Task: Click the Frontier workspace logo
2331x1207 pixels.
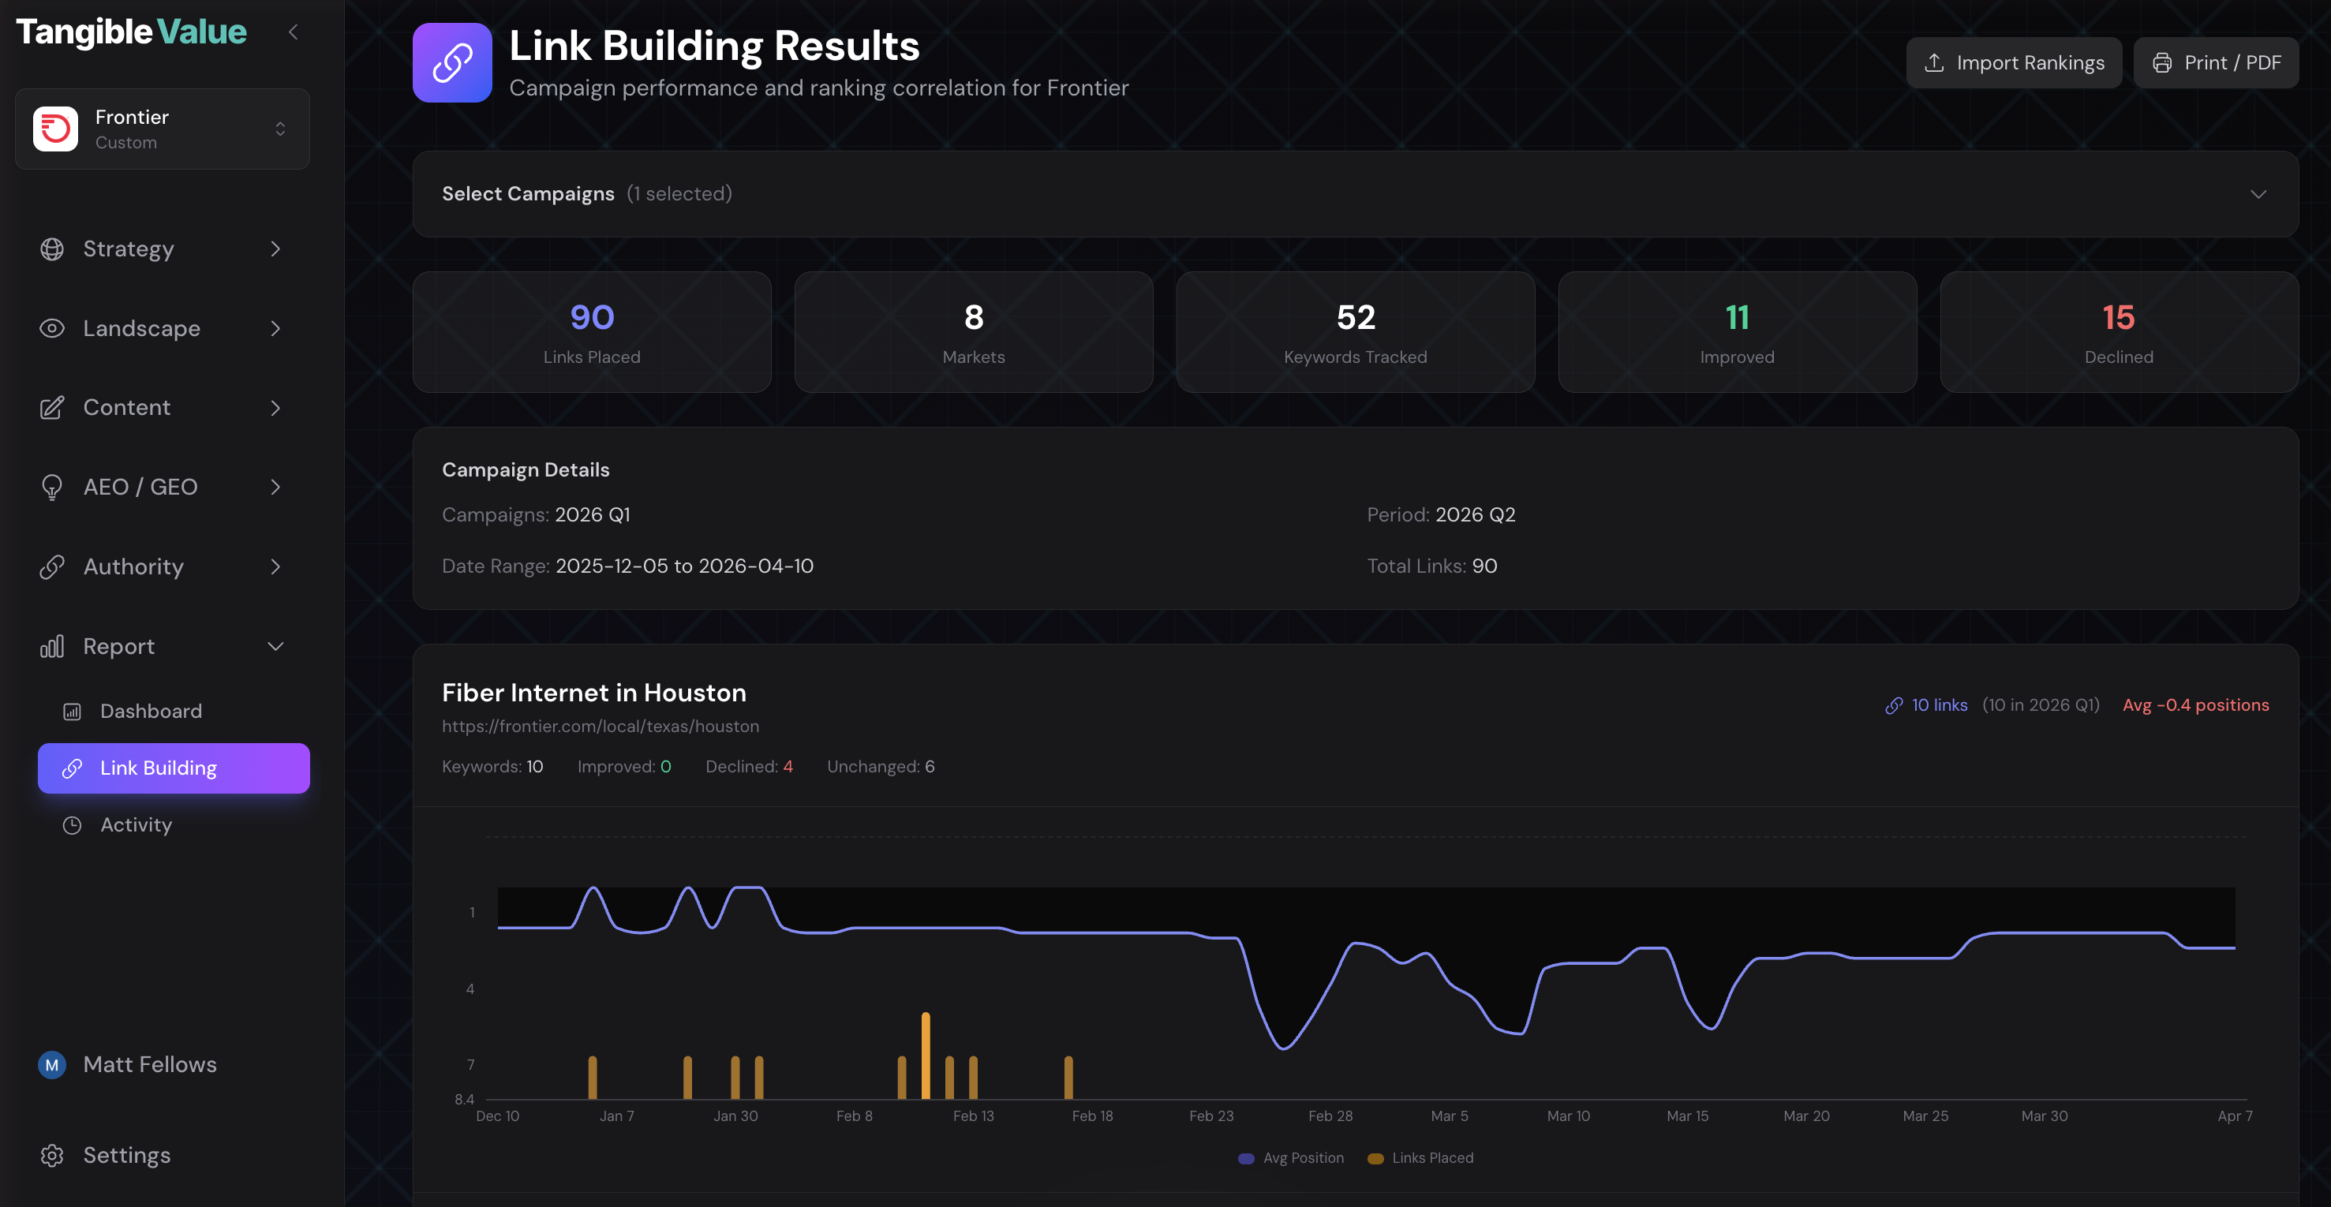Action: (x=54, y=129)
